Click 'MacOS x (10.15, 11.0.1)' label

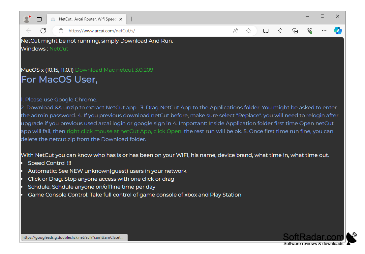[47, 70]
